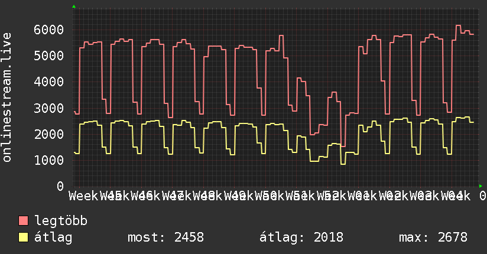Click the y-axis label 2000

[49, 135]
